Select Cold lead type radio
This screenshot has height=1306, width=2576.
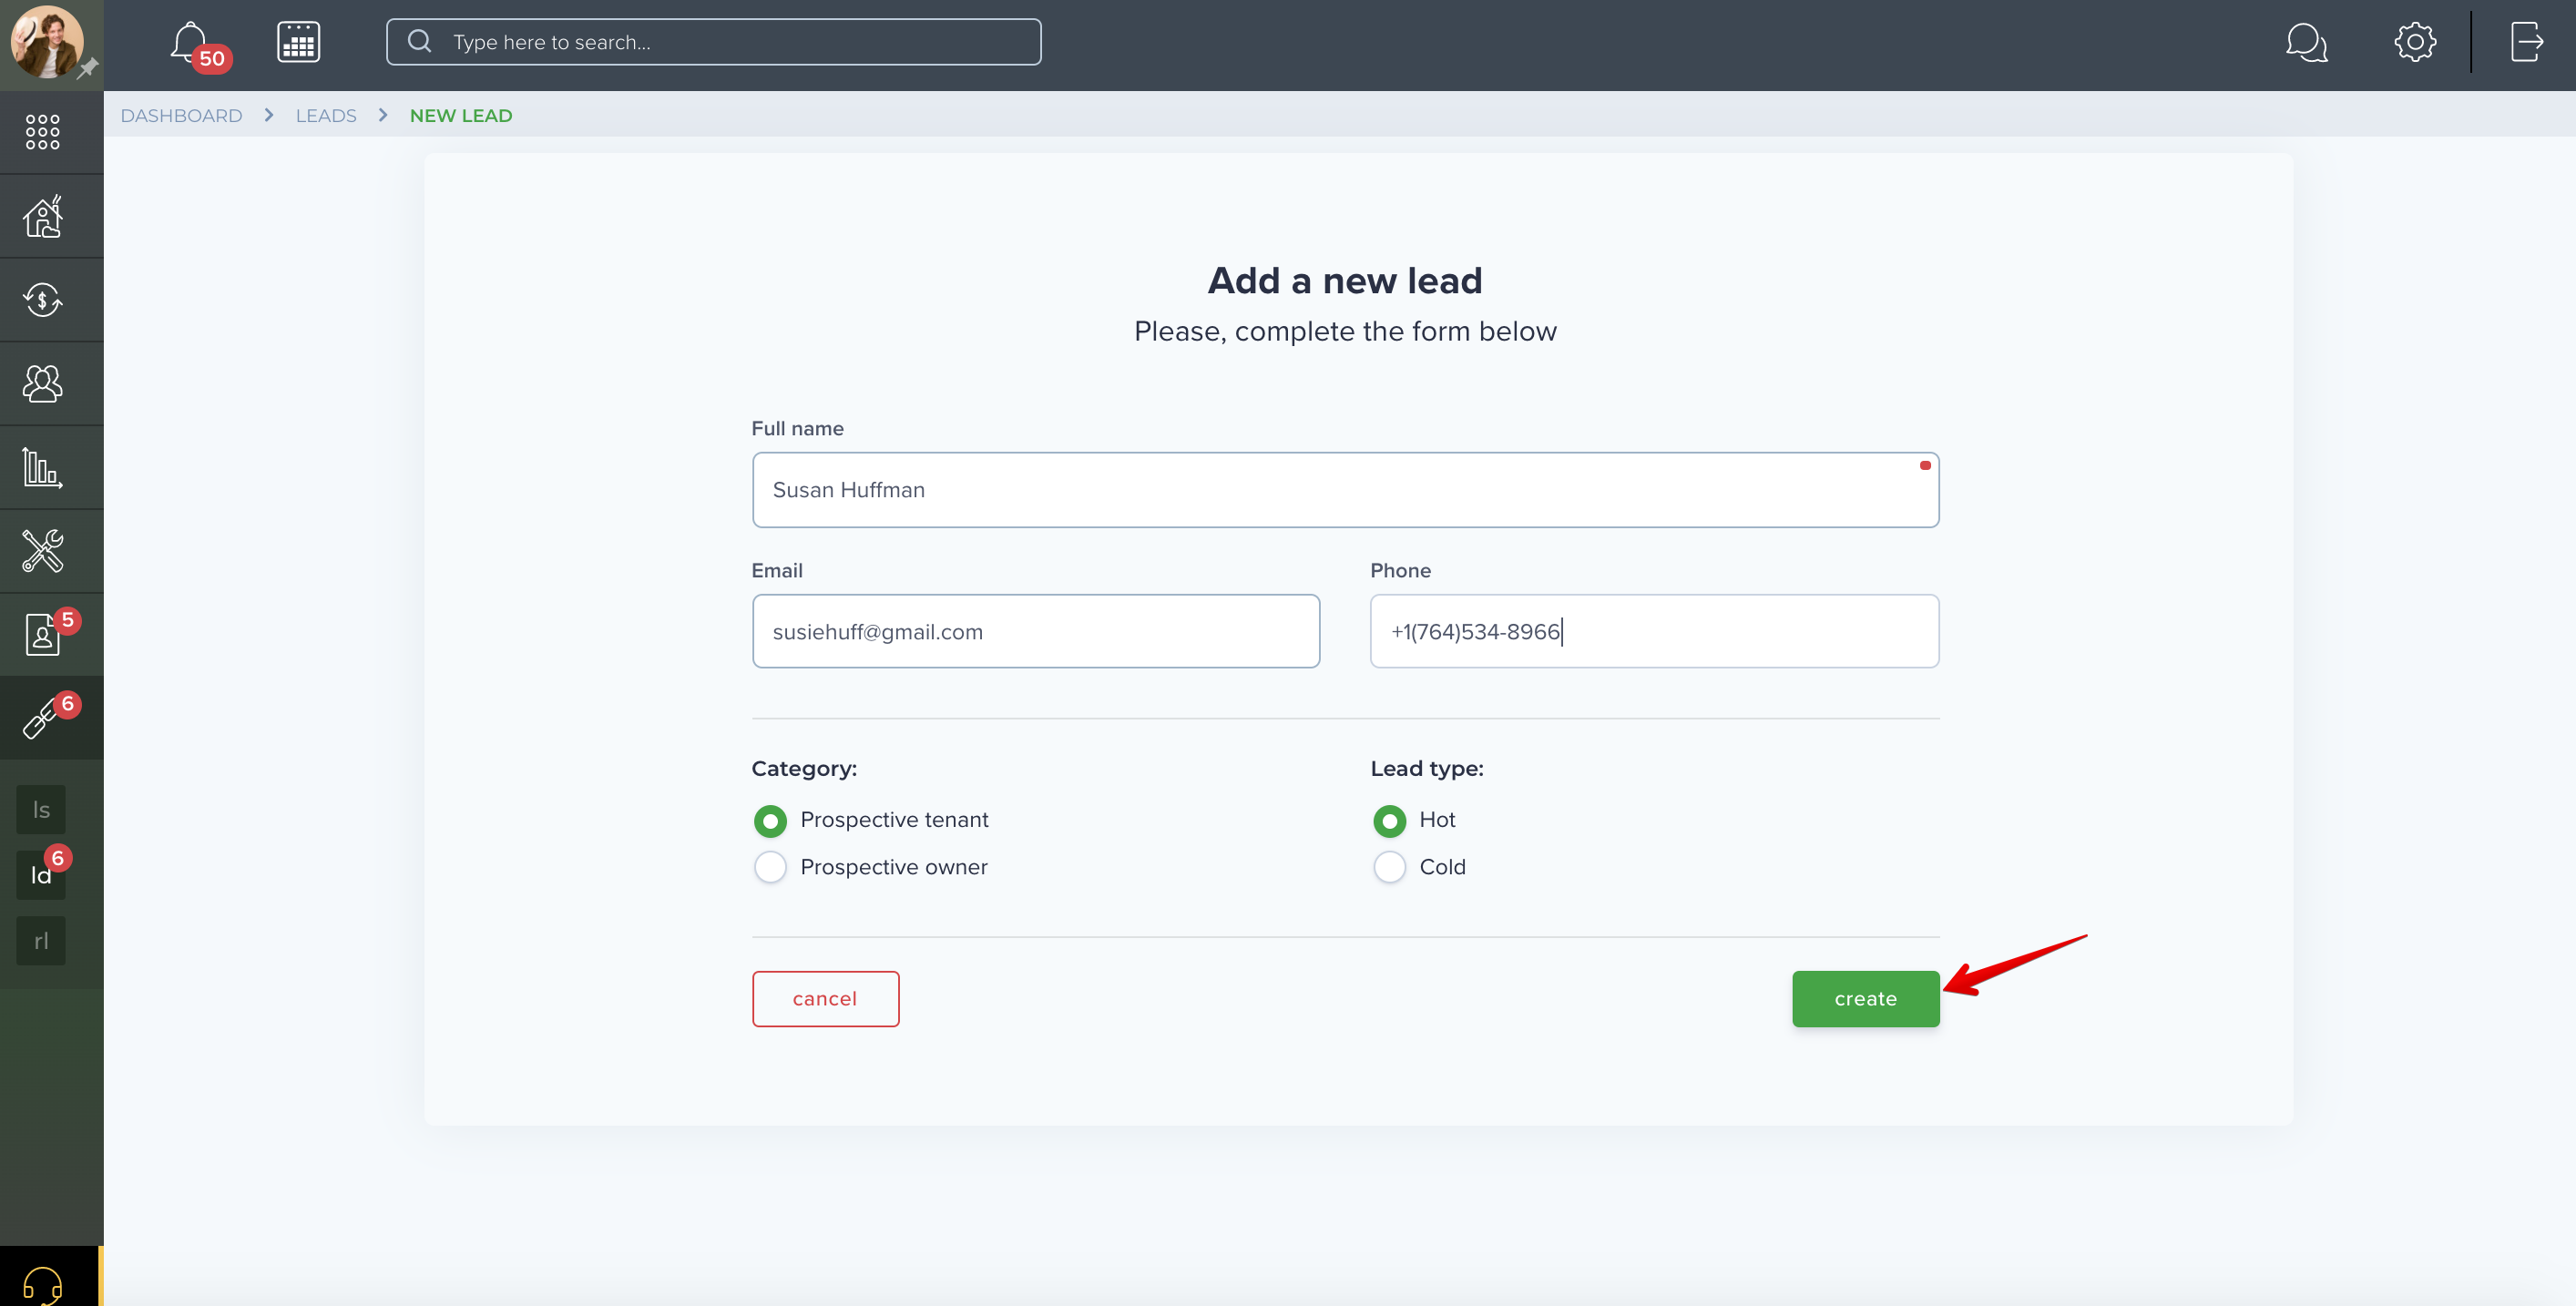point(1389,867)
